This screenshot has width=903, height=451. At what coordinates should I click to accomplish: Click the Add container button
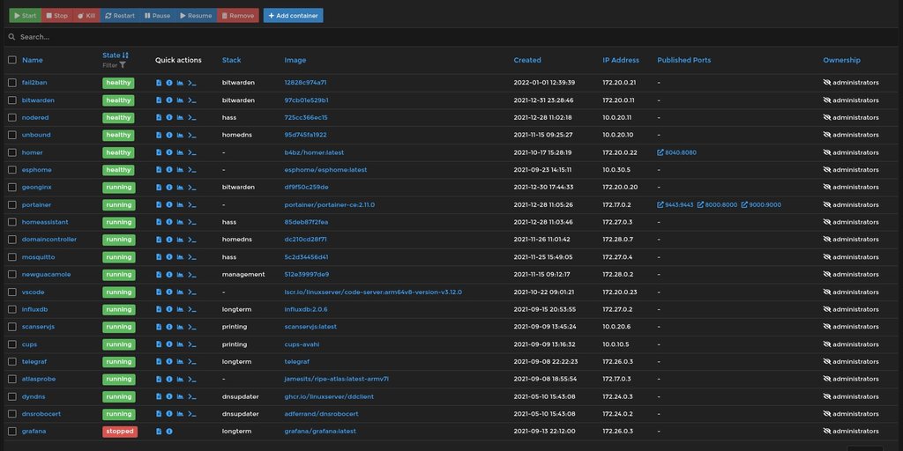pos(293,16)
